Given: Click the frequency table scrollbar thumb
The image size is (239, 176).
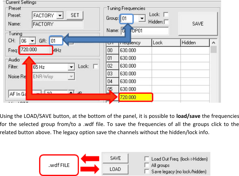Looking at the screenshot, I should point(213,50).
